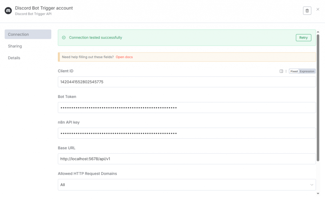Click the vertical scrollbar thumb
This screenshot has height=200, width=325.
(318, 98)
